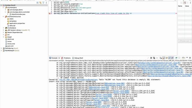Viewport: 192px width, 108px height.
Task: Collapse the src/main/java folder arrow
Action: coord(3,7)
